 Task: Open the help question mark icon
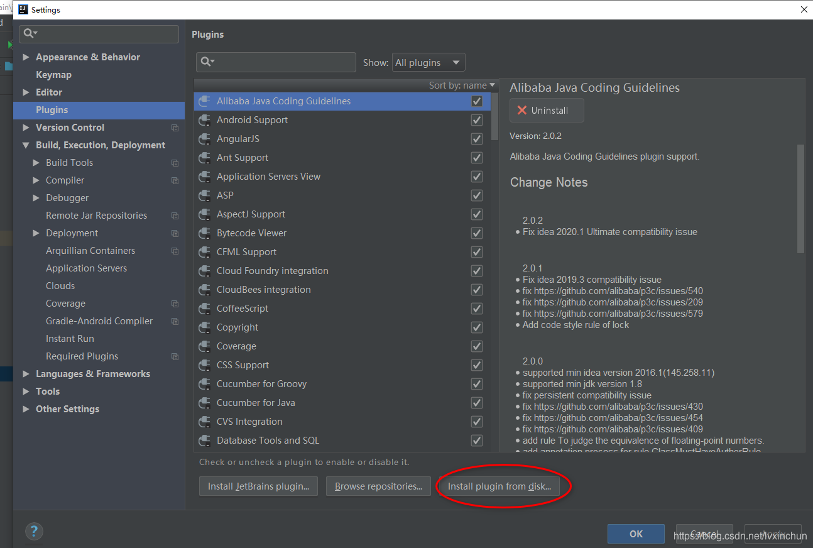tap(34, 532)
